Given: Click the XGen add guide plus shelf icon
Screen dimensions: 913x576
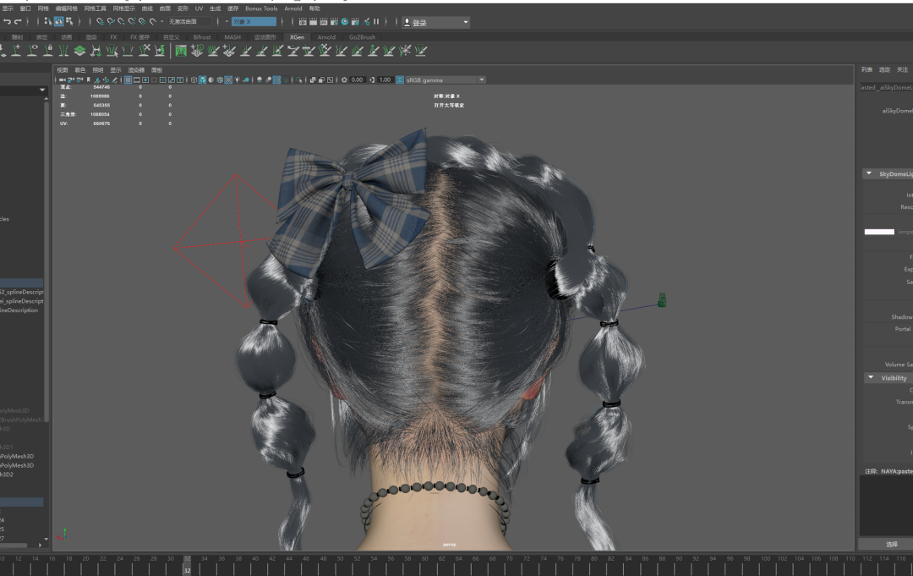Looking at the screenshot, I should click(16, 51).
